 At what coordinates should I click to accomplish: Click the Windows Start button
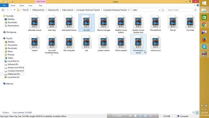click(204, 3)
